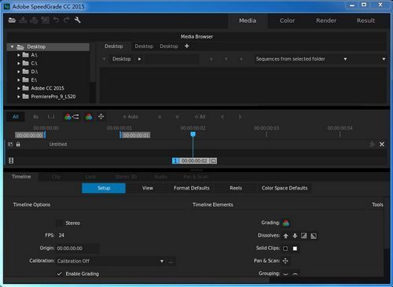Click the Pan & Scan timeline element icon

(x=285, y=261)
